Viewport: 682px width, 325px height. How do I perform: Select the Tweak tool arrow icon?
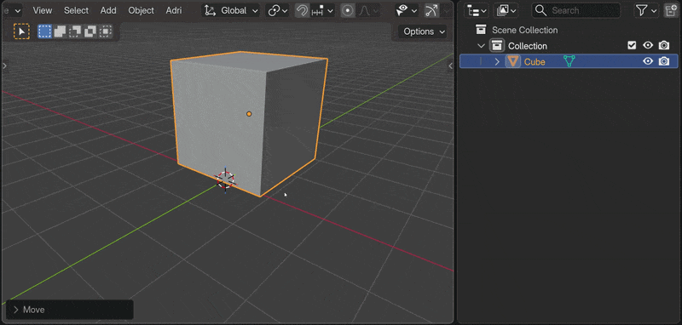tap(21, 31)
